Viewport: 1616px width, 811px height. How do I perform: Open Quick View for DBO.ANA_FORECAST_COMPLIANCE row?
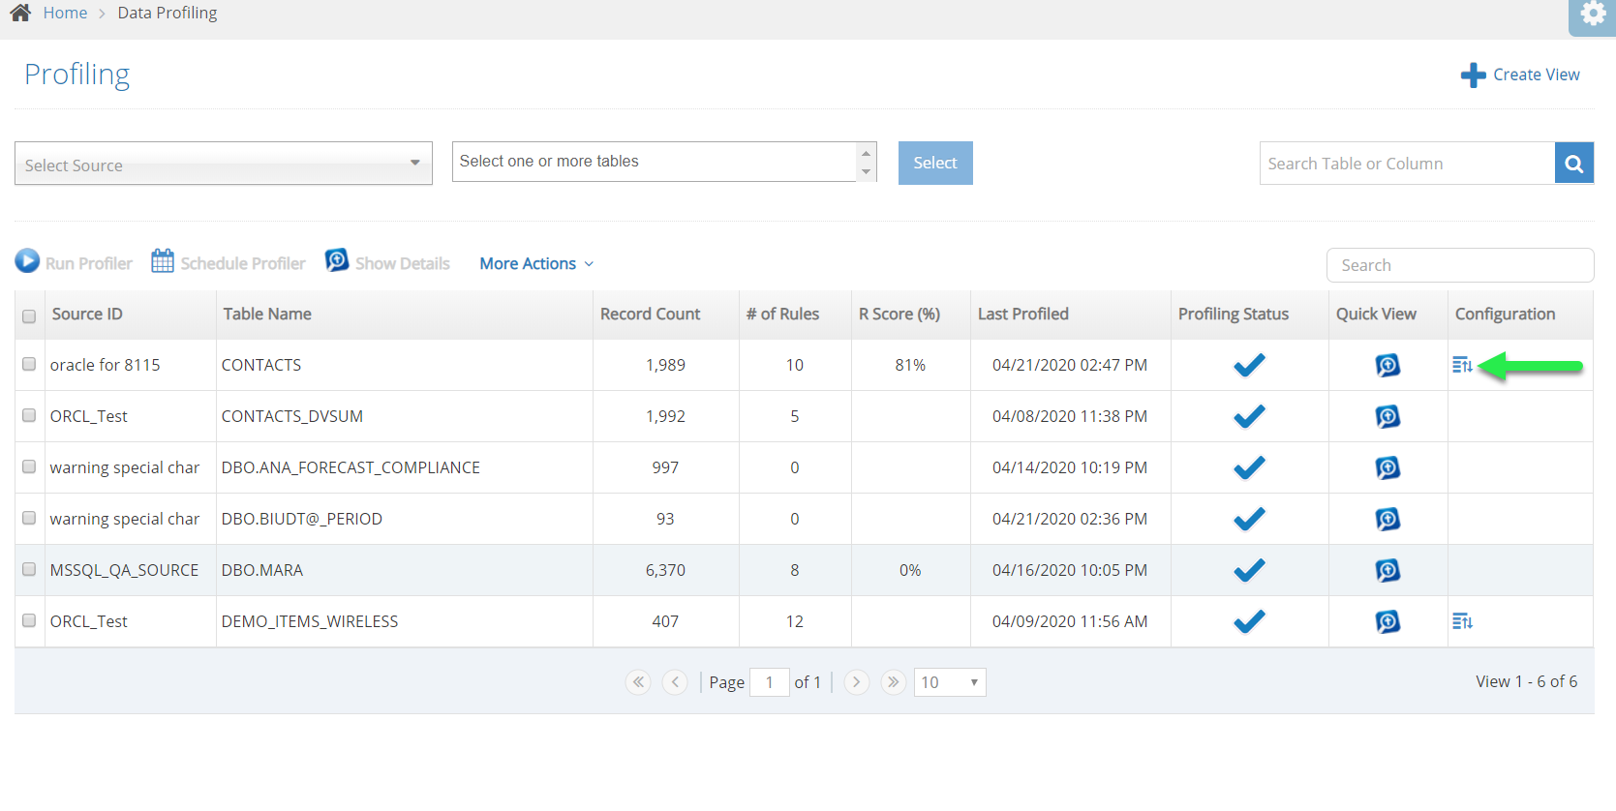pos(1387,467)
